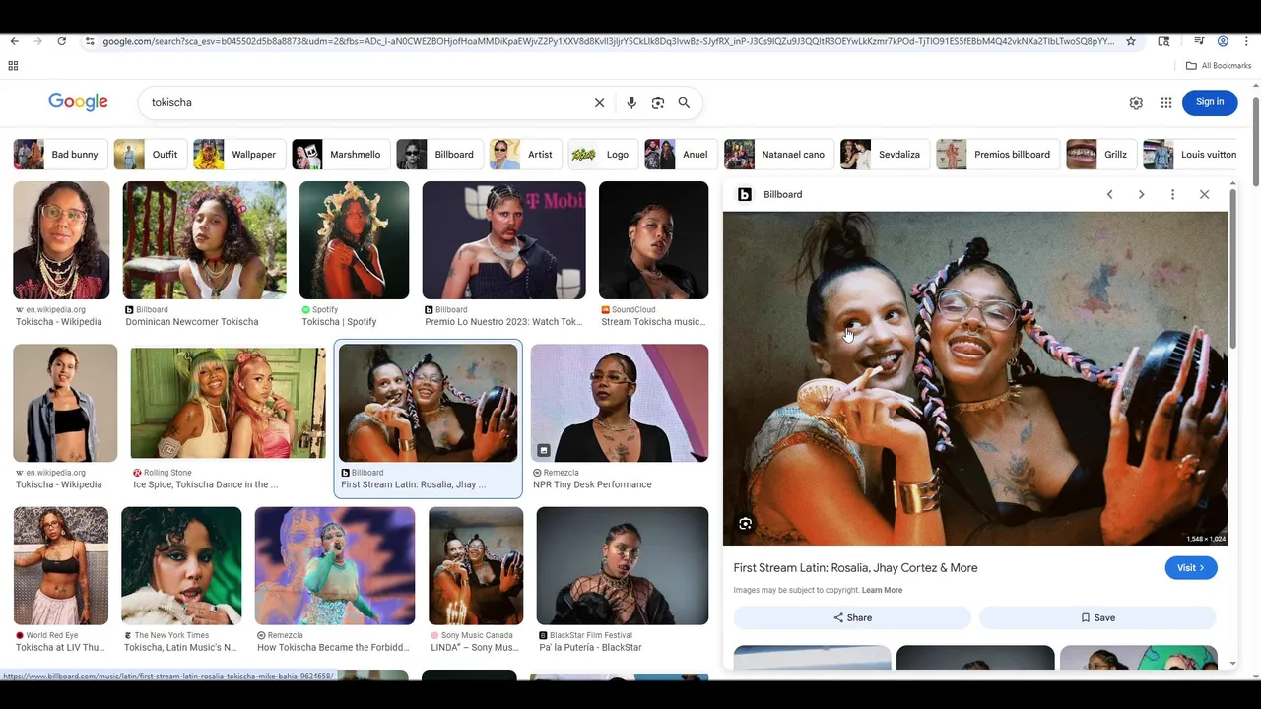Select the Marshmello filter chip
This screenshot has height=709, width=1261.
[x=339, y=155]
